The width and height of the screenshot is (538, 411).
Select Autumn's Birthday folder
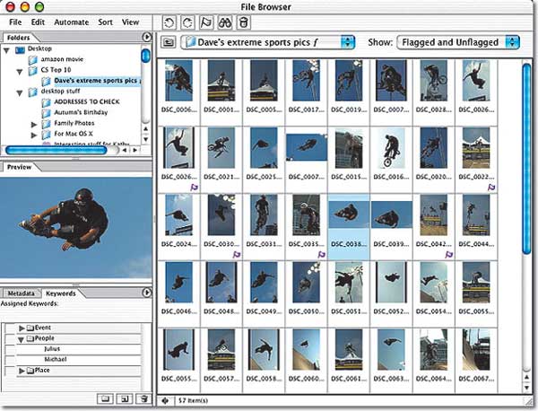(x=75, y=113)
